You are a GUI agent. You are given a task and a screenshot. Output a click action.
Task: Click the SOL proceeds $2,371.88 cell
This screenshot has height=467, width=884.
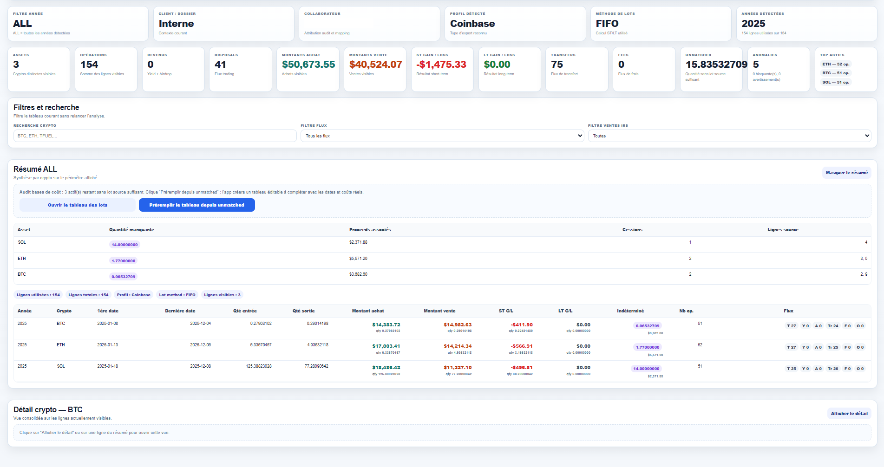click(x=358, y=242)
